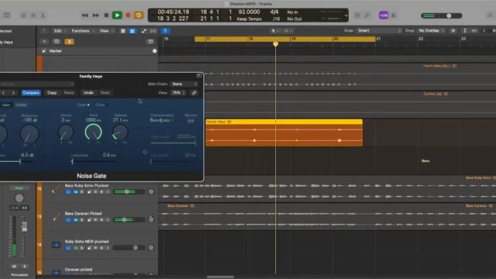Viewport: 496px width, 279px height.
Task: Click the Compare button in Noise Gate
Action: [31, 93]
